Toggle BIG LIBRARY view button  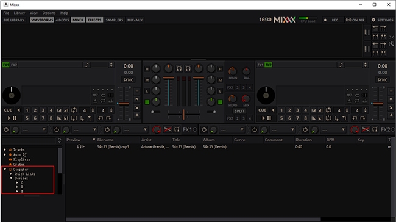point(14,20)
